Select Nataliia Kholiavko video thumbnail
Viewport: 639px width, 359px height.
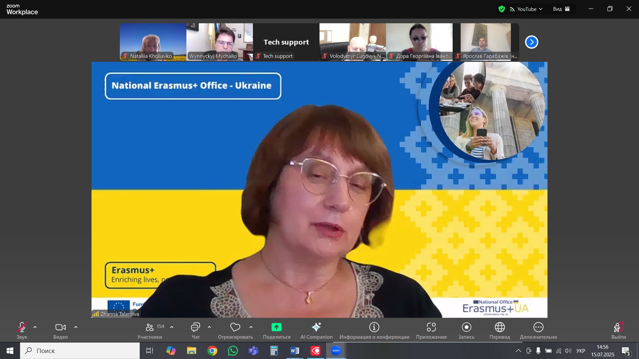click(153, 42)
